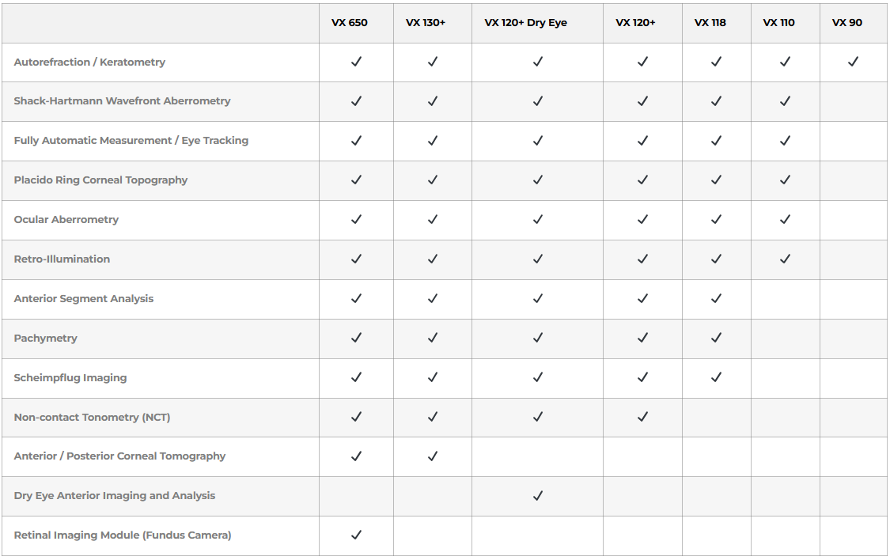This screenshot has height=560, width=890.
Task: Click the VX 110 Retro-Illumination checkmark
Action: 785,259
